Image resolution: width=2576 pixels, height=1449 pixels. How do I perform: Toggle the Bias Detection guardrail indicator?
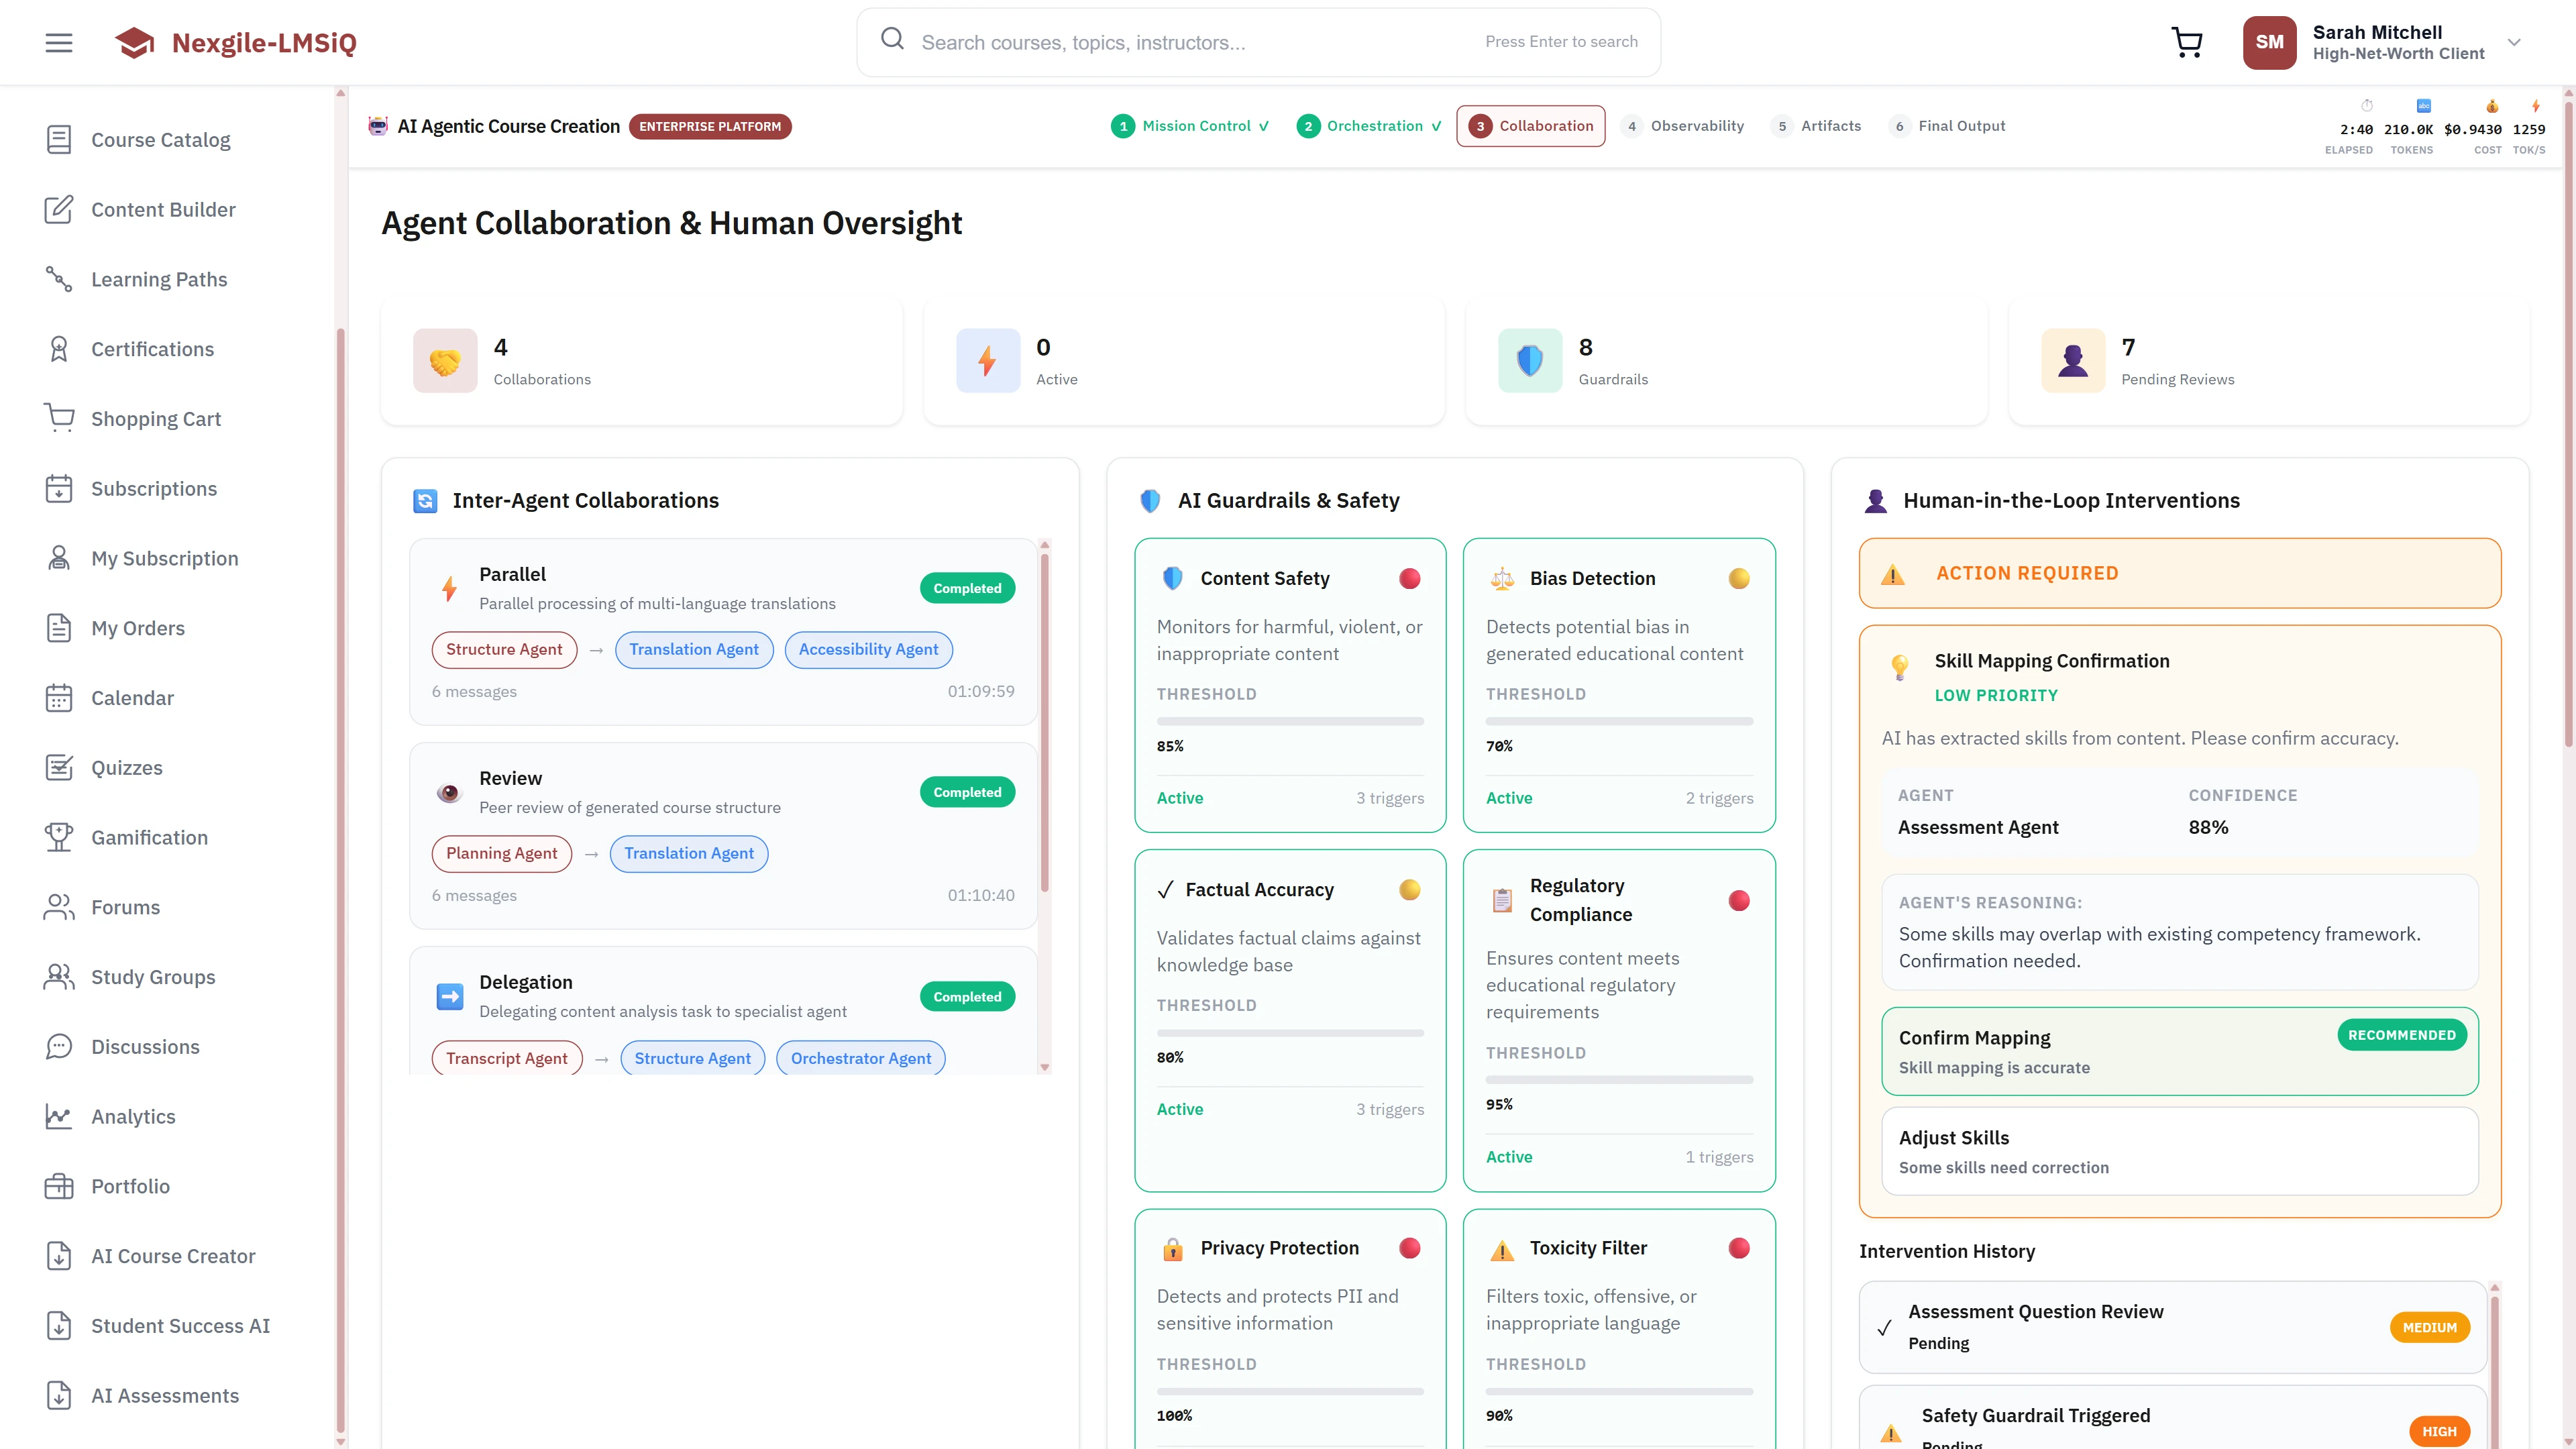(1740, 577)
